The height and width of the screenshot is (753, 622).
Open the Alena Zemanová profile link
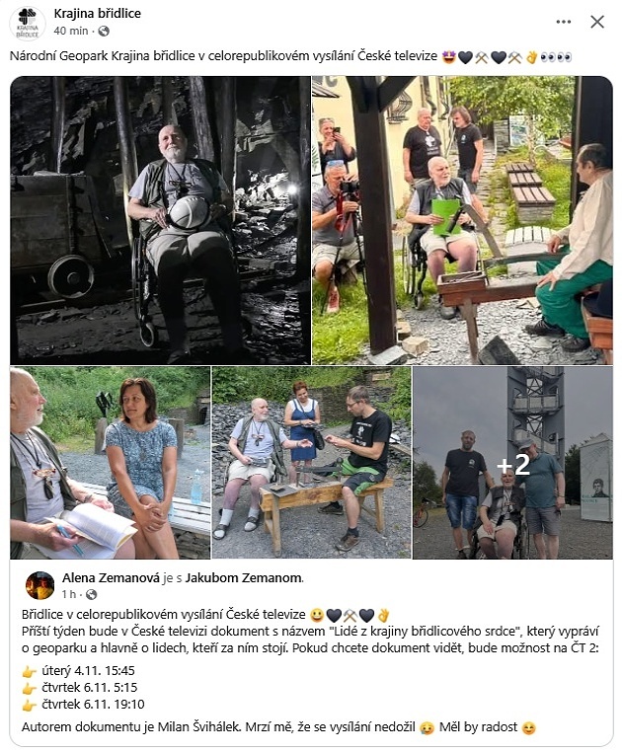pos(111,577)
